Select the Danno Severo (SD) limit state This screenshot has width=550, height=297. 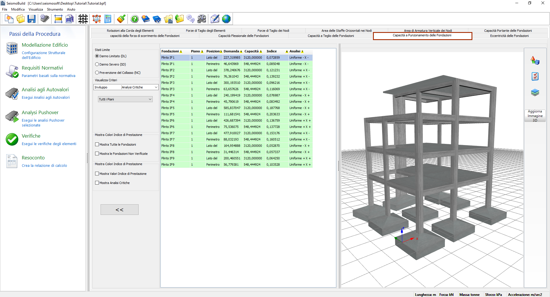[x=97, y=64]
